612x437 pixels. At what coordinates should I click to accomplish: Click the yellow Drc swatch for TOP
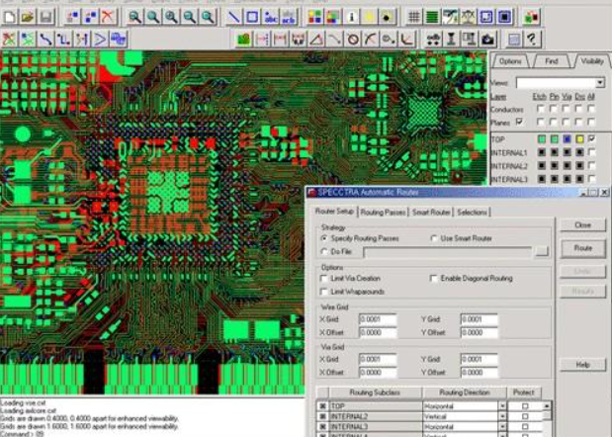[578, 139]
